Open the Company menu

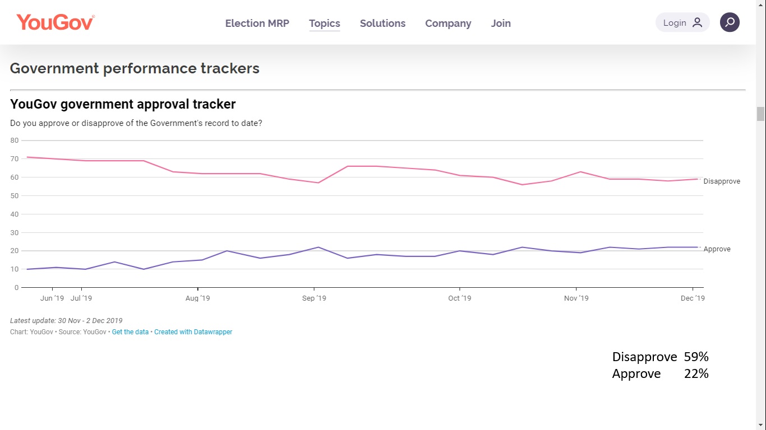point(448,24)
